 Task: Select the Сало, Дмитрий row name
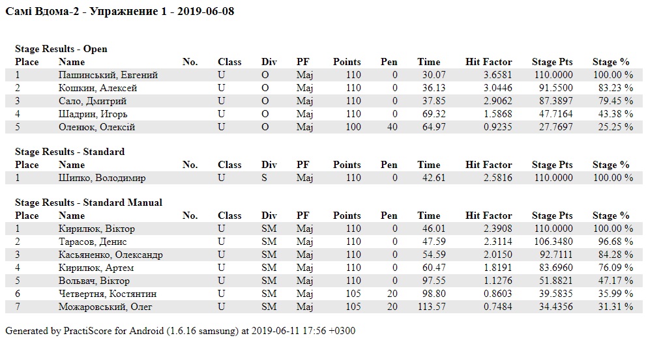(94, 101)
